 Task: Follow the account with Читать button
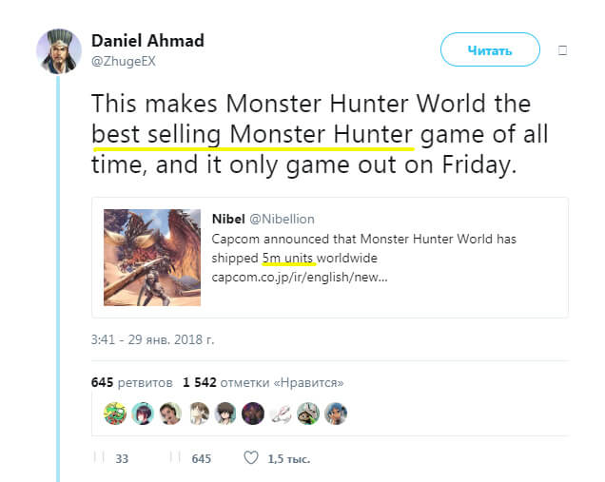pos(490,49)
